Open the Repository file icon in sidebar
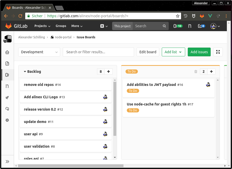 7,64
